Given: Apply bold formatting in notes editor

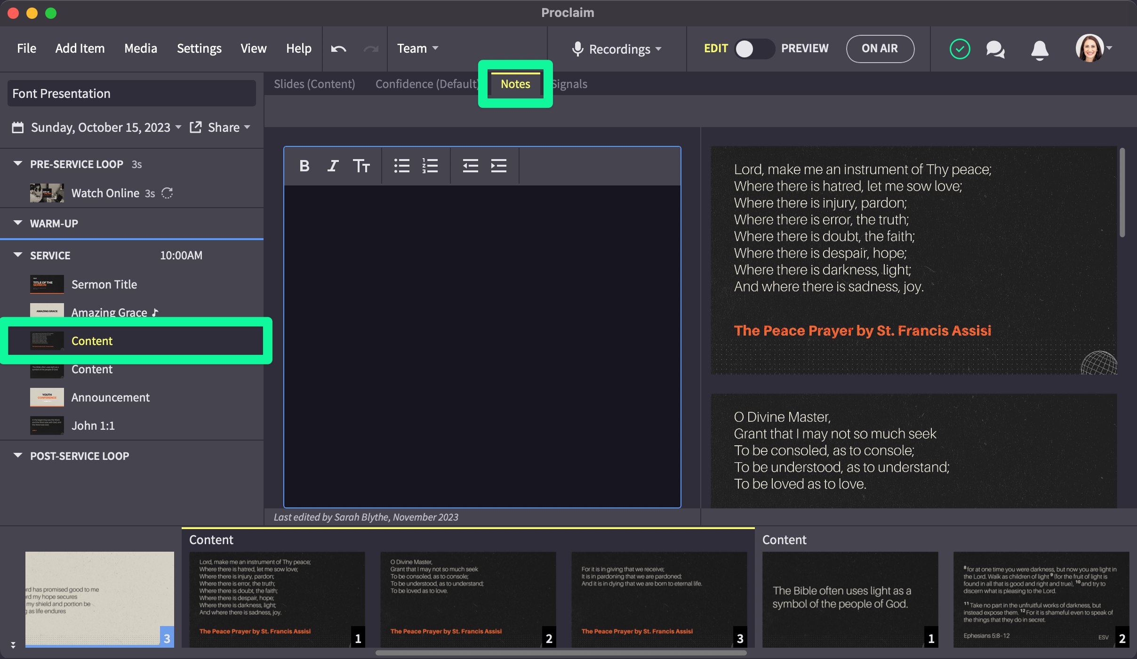Looking at the screenshot, I should [304, 166].
